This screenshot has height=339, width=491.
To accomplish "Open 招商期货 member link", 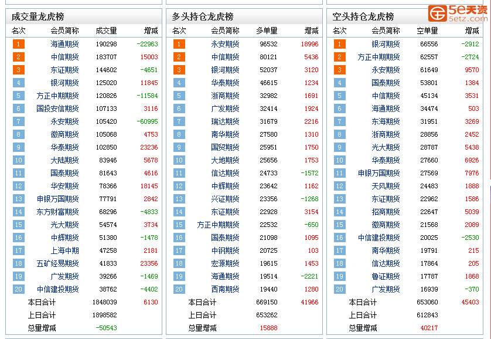I will click(386, 212).
